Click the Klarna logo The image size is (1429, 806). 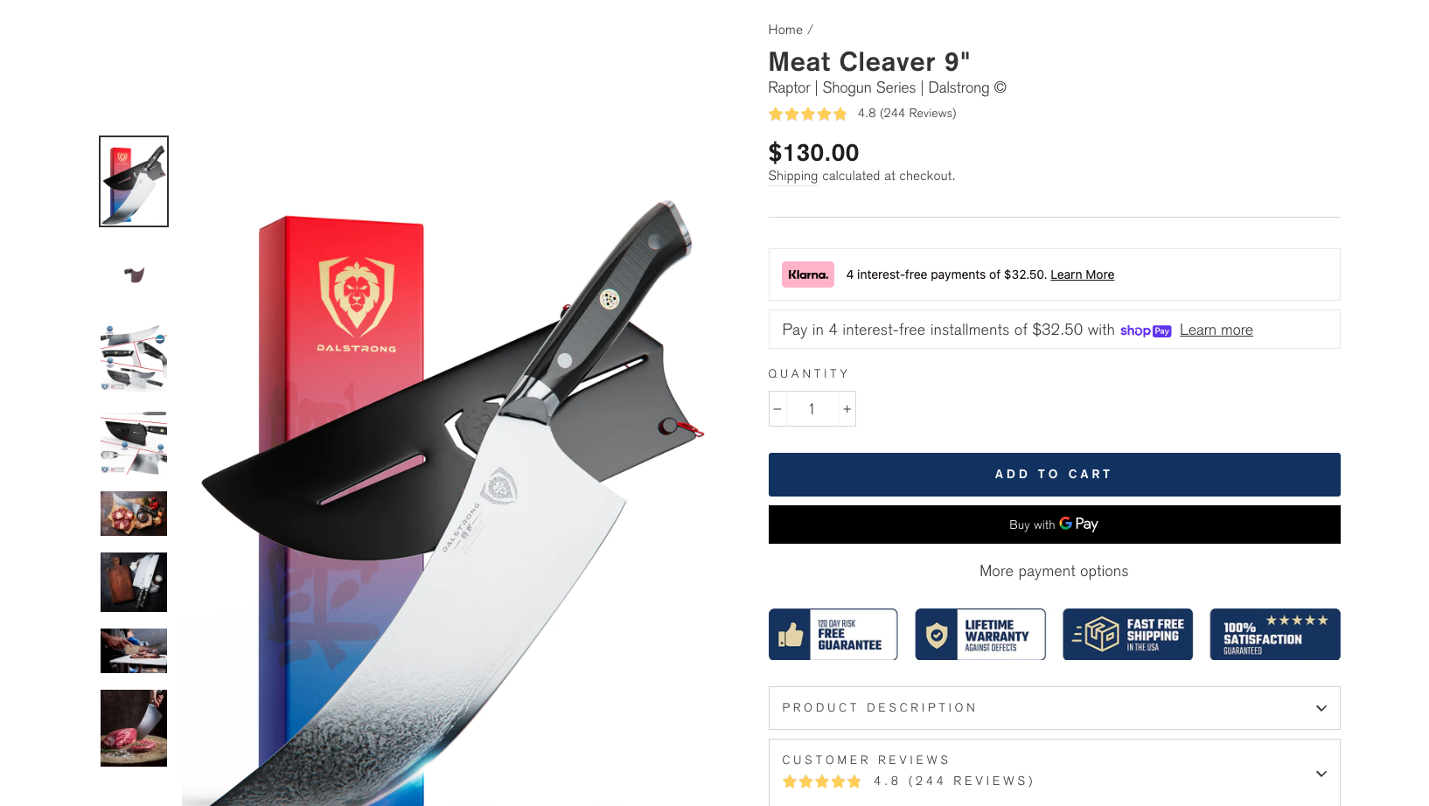[807, 274]
